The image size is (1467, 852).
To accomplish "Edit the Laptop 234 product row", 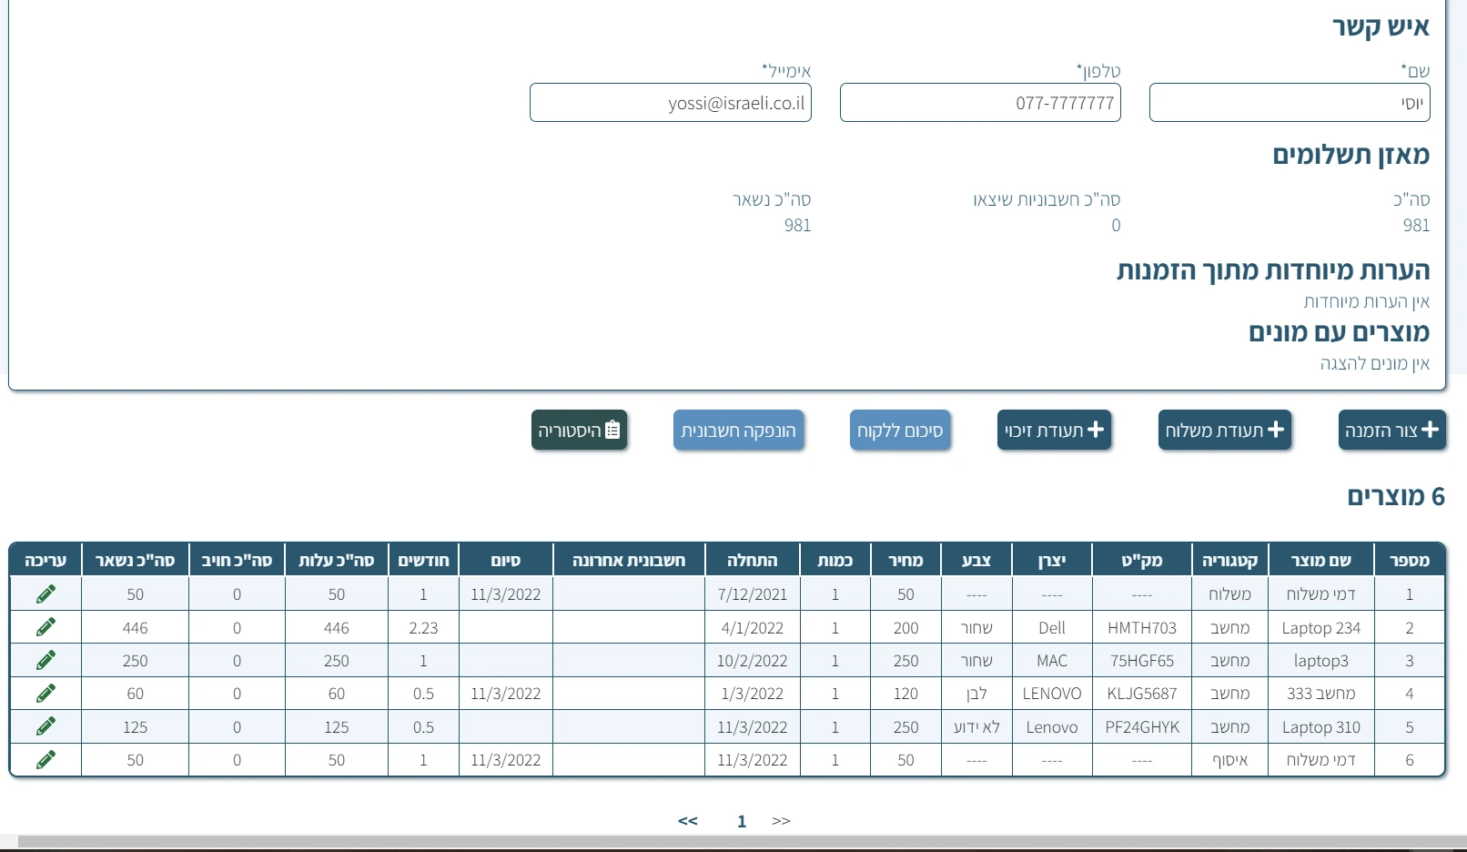I will [x=46, y=627].
